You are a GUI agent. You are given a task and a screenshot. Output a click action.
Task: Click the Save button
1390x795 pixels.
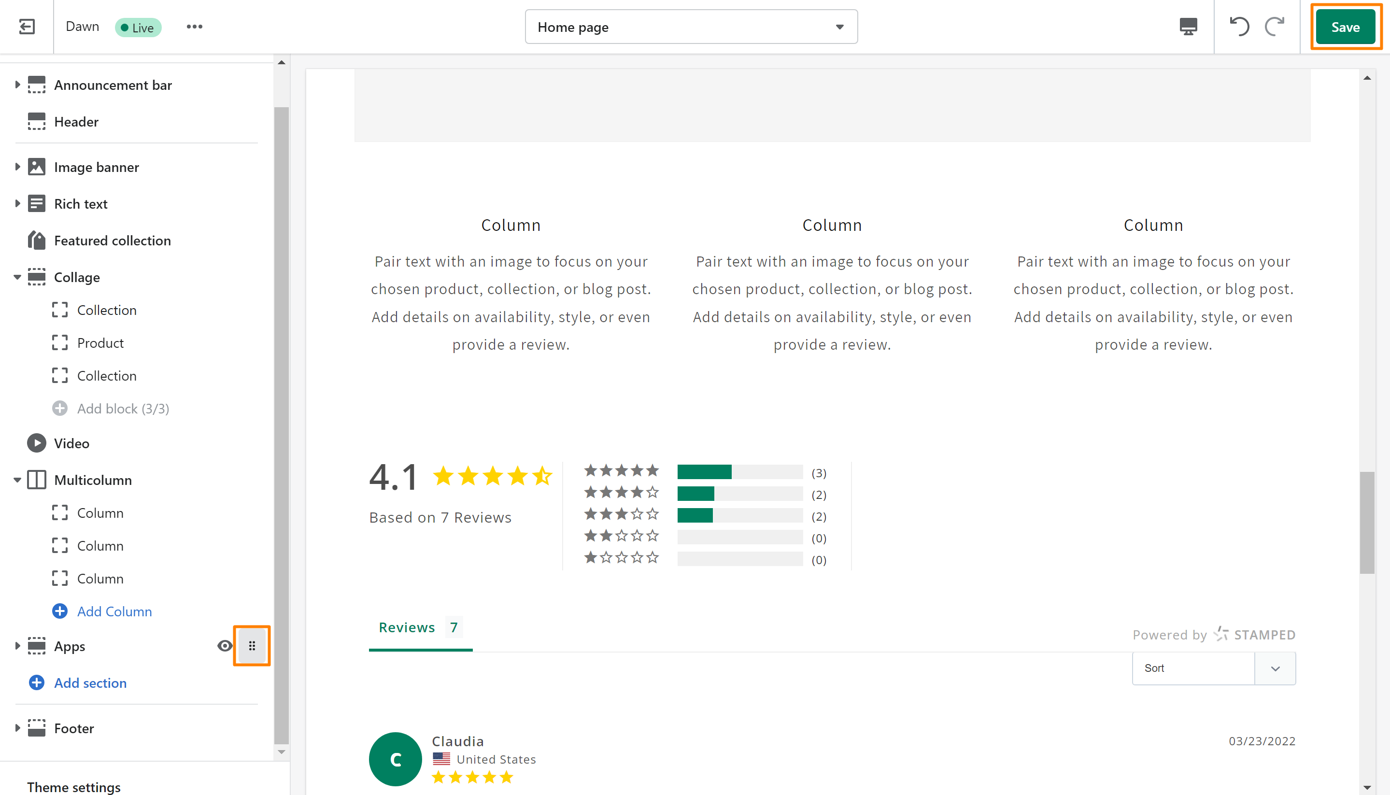coord(1345,27)
